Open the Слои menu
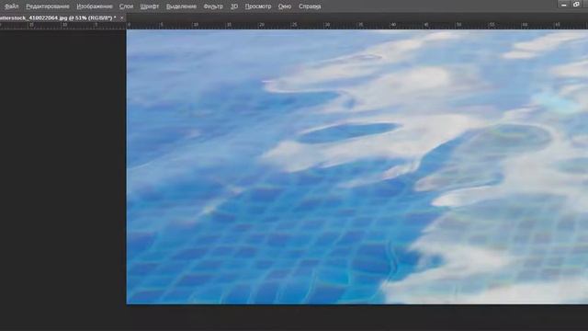This screenshot has height=331, width=588. [x=126, y=6]
